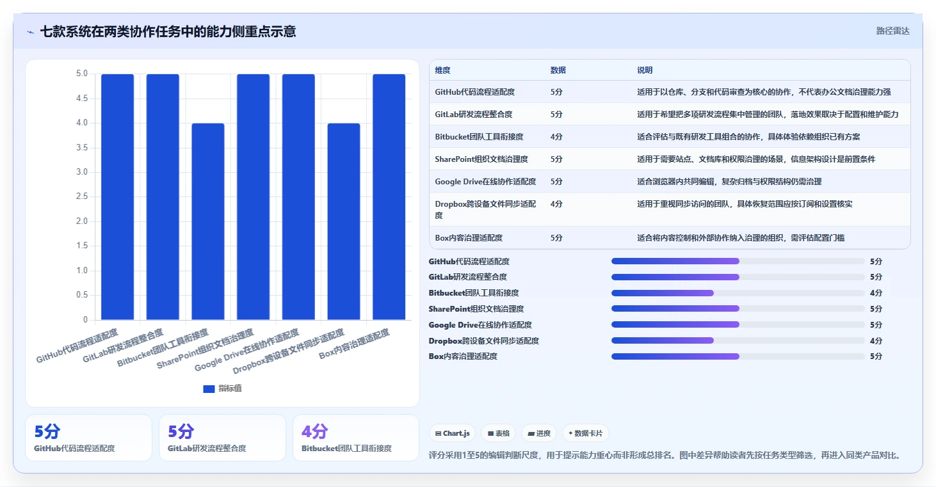Click the Dropbox跨设备文件同步适配度 progress bar
This screenshot has height=487, width=936.
738,340
